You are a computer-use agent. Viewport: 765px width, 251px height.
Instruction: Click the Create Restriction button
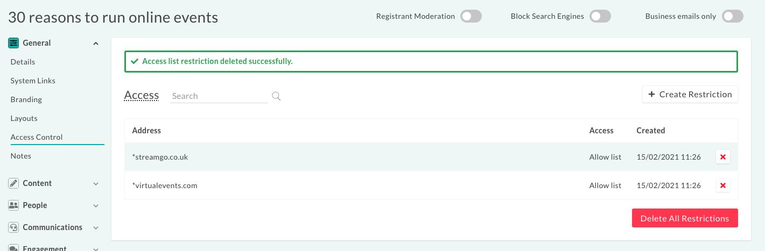click(690, 94)
